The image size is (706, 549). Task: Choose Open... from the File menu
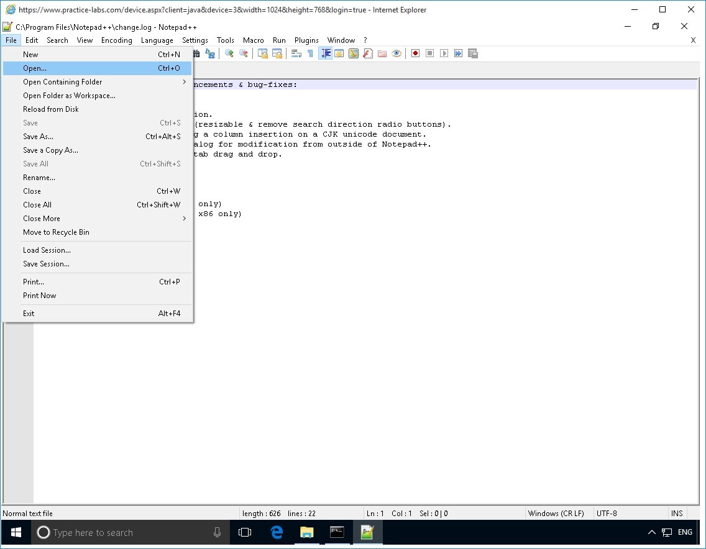(35, 68)
